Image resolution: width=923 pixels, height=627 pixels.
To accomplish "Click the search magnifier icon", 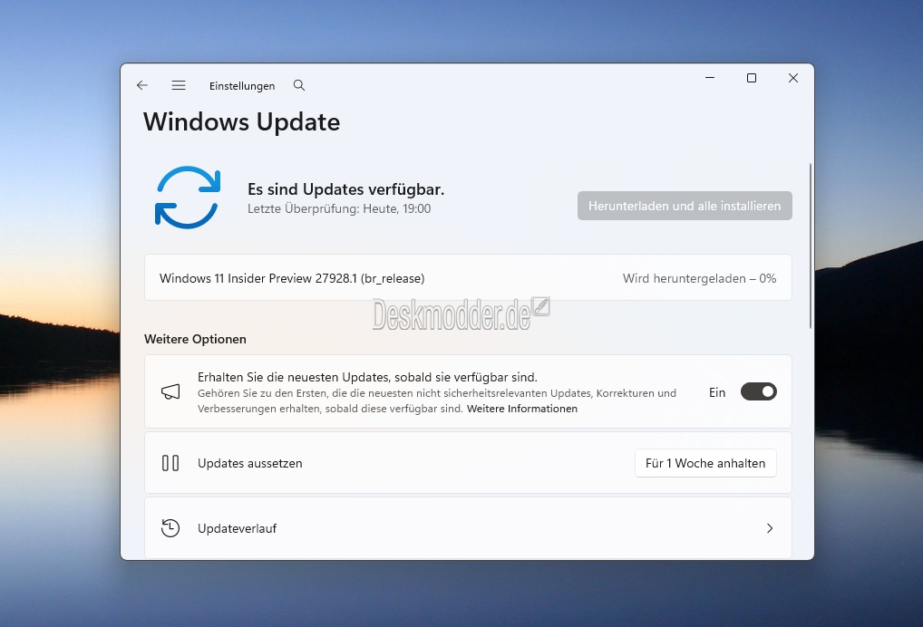I will point(299,85).
